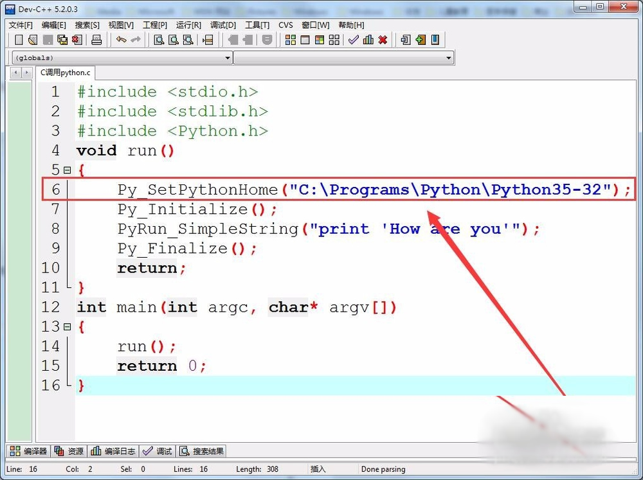
Task: Click the run(); call on line 14
Action: click(147, 347)
